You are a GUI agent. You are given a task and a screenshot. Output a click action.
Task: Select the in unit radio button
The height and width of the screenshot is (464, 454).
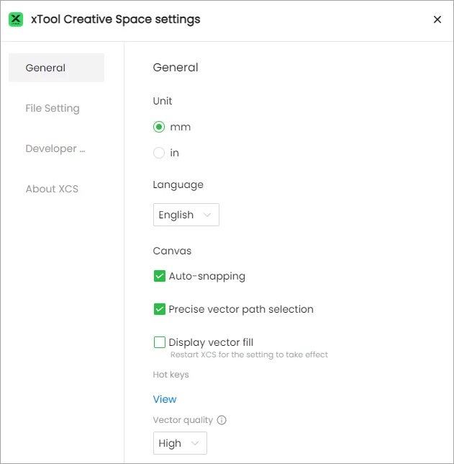pos(159,153)
